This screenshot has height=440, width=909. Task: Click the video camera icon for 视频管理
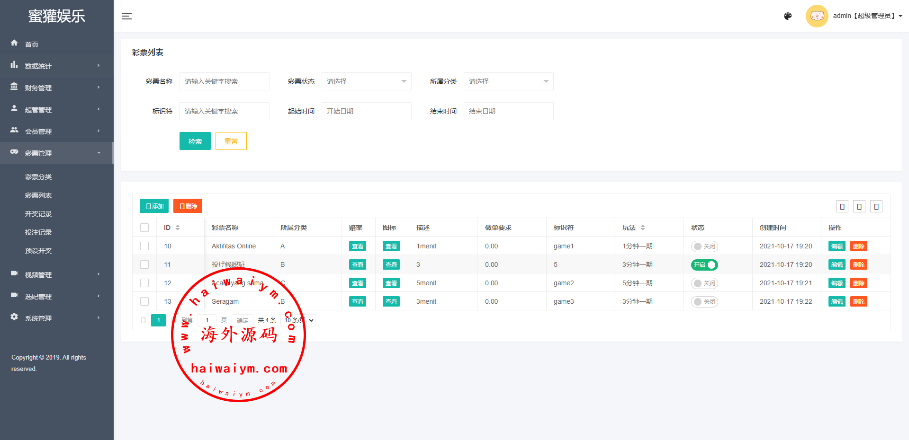tap(14, 274)
